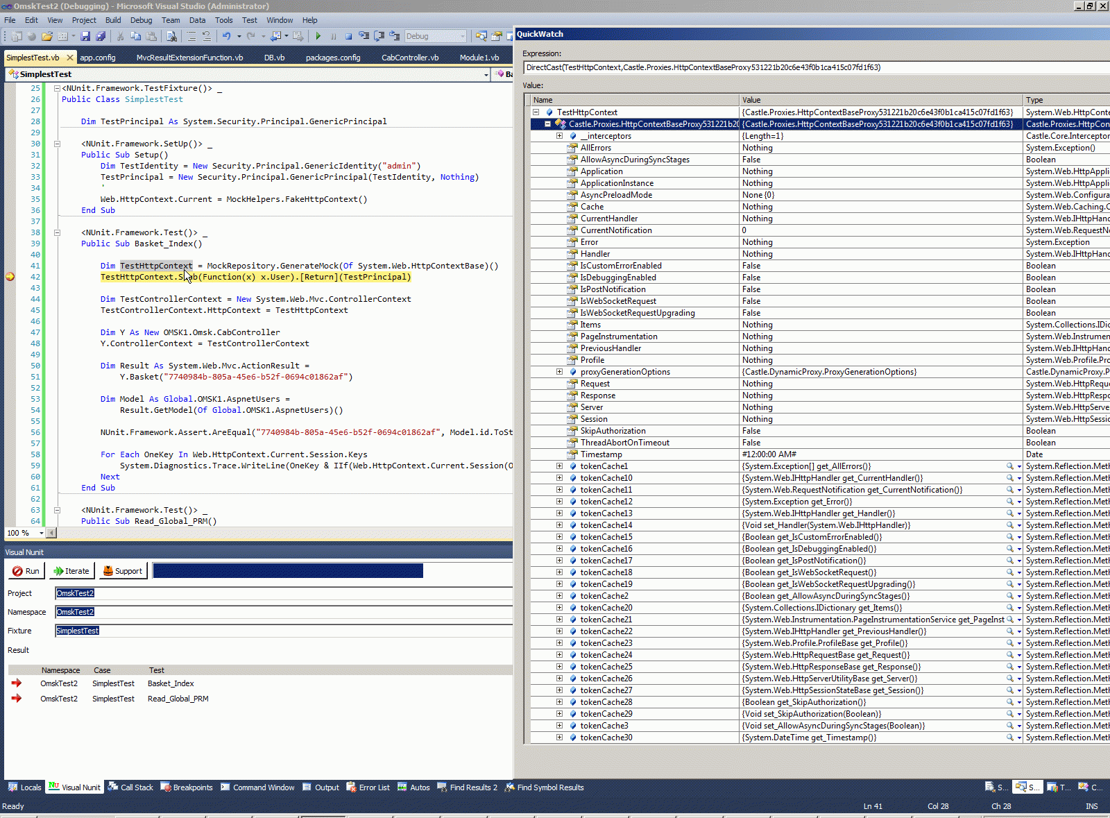1110x818 pixels.
Task: Click the Save icon in toolbar
Action: (x=85, y=36)
